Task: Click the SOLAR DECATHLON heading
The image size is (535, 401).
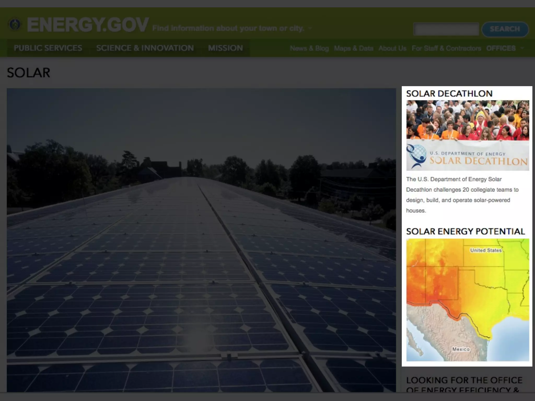Action: [x=449, y=93]
